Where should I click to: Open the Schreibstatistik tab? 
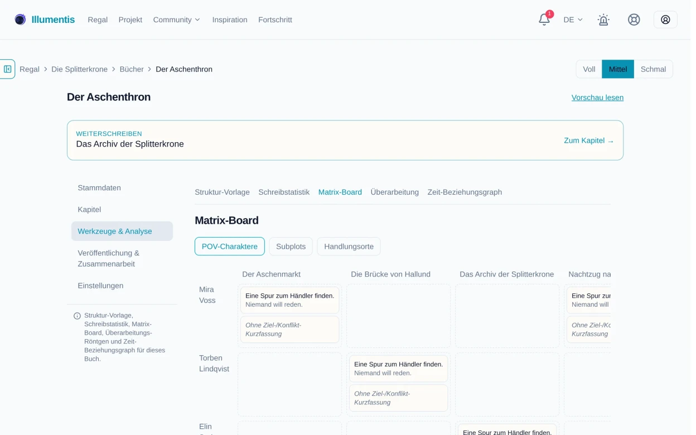pyautogui.click(x=284, y=192)
